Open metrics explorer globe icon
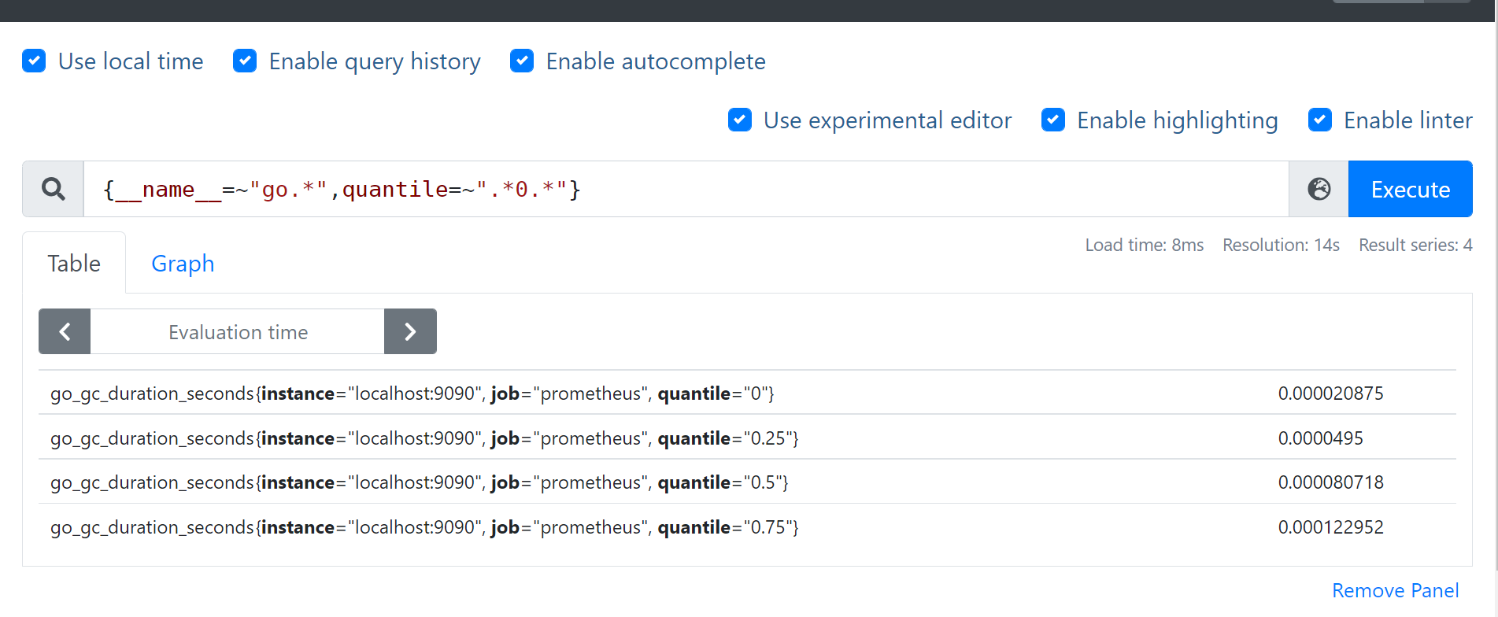 (1319, 189)
